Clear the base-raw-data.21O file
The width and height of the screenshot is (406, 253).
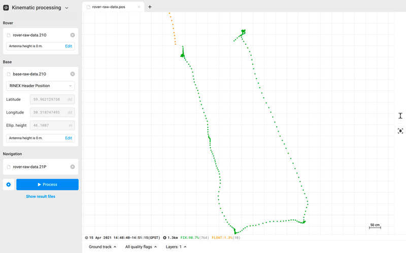coord(73,74)
